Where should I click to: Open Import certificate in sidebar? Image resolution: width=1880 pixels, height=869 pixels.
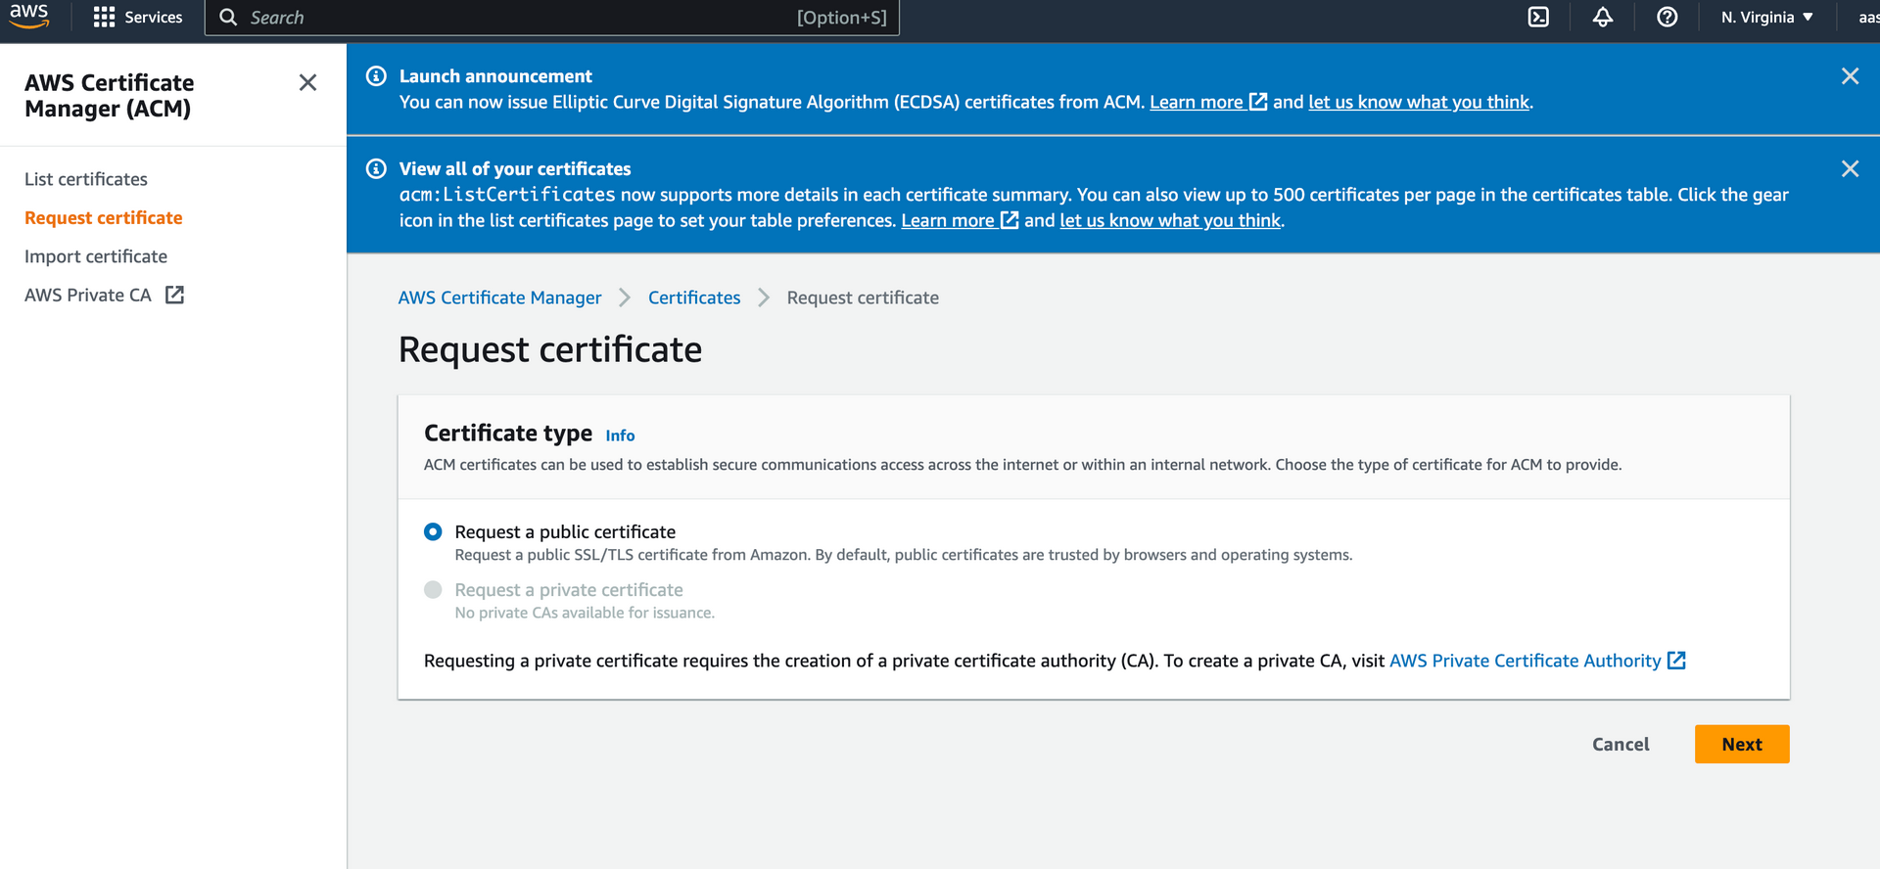point(96,256)
